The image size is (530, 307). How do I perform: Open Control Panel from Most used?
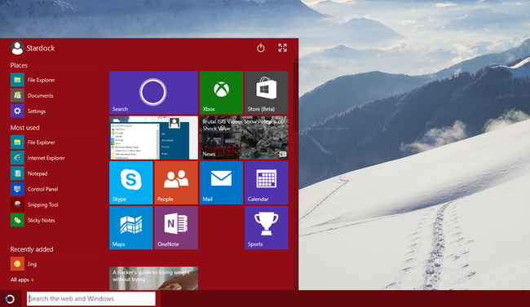(x=34, y=189)
